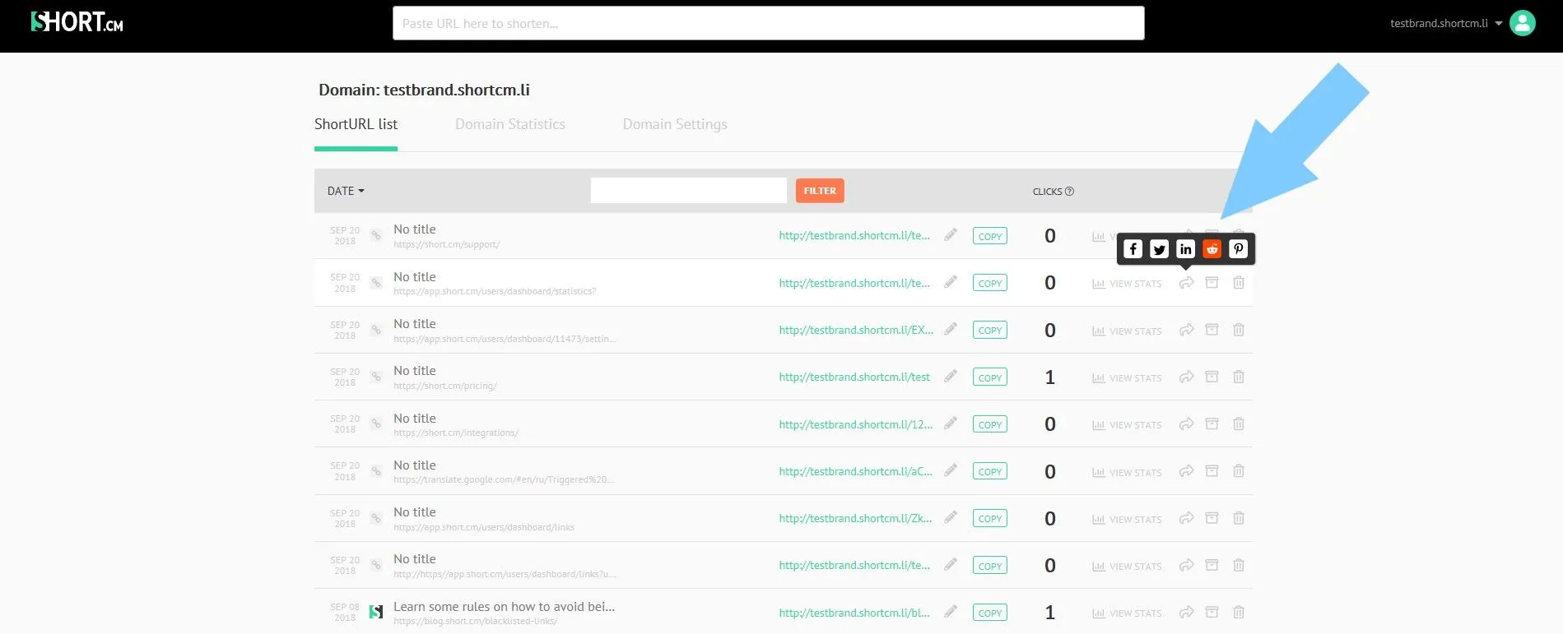Click the filter search text box
1563x634 pixels.
pos(688,191)
